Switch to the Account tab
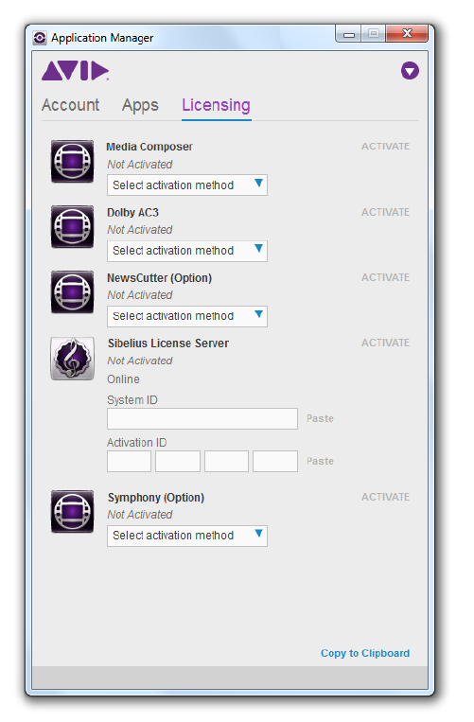 [70, 105]
